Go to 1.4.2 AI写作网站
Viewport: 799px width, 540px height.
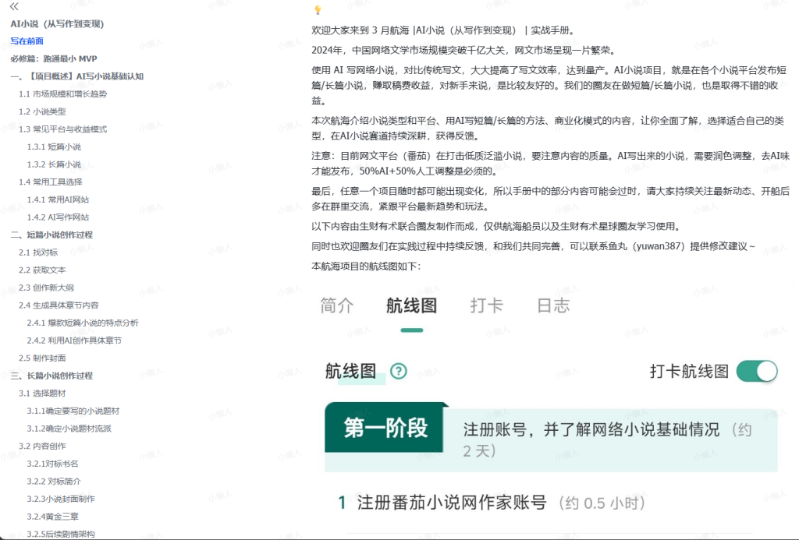tap(58, 217)
